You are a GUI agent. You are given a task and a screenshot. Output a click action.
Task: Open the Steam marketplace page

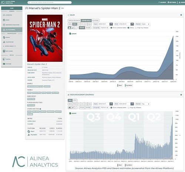click(12, 37)
